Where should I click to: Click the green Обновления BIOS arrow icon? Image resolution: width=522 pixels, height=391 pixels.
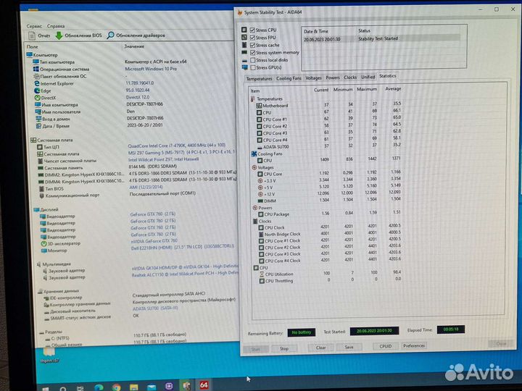coord(59,35)
